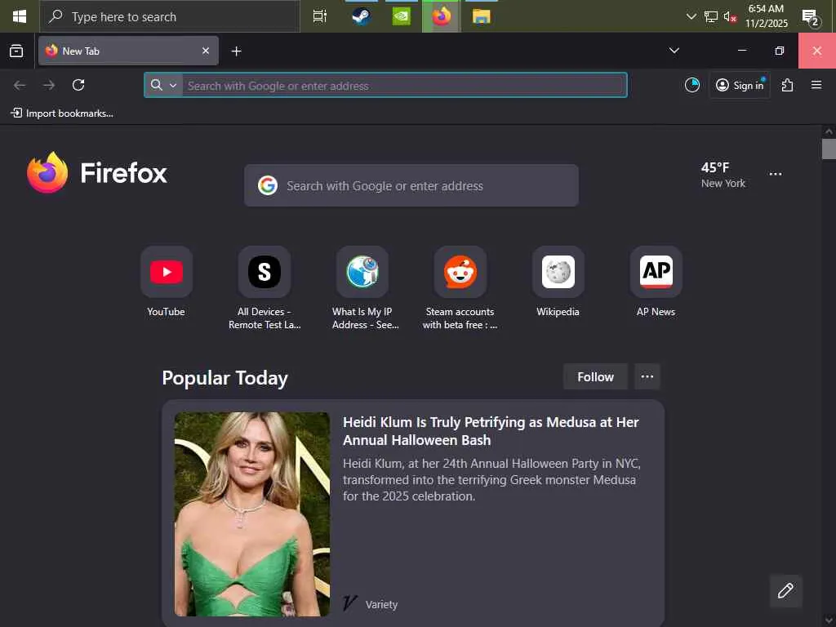Viewport: 836px width, 627px height.
Task: Click the article summary about the Halloween party
Action: [491, 480]
